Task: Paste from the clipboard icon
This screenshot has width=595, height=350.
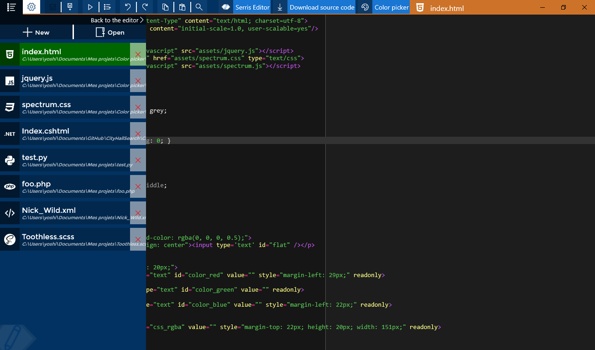Action: (182, 7)
